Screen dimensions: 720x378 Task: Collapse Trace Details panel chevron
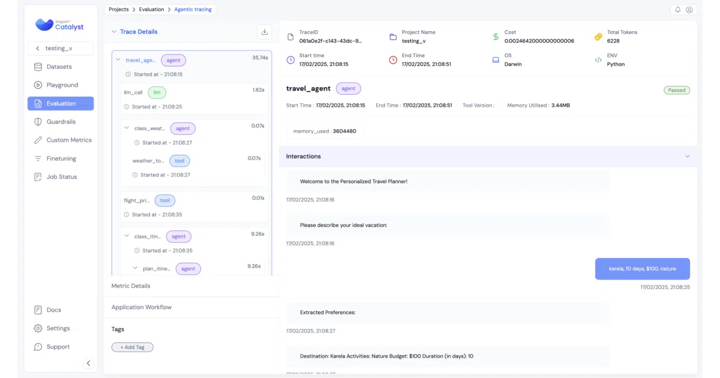tap(114, 32)
